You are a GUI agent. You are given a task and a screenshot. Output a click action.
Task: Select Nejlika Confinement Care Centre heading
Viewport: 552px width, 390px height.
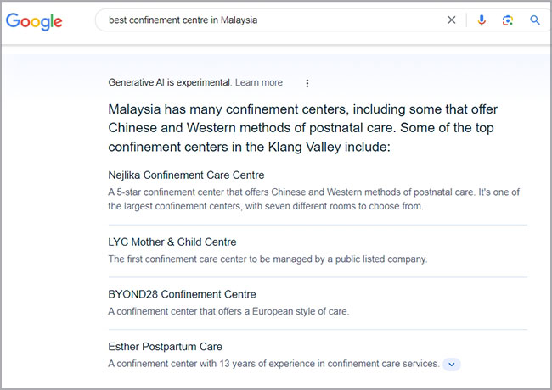tap(186, 175)
